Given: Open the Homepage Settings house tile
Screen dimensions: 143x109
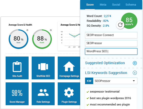Looking at the screenshot, I should pos(69,68).
